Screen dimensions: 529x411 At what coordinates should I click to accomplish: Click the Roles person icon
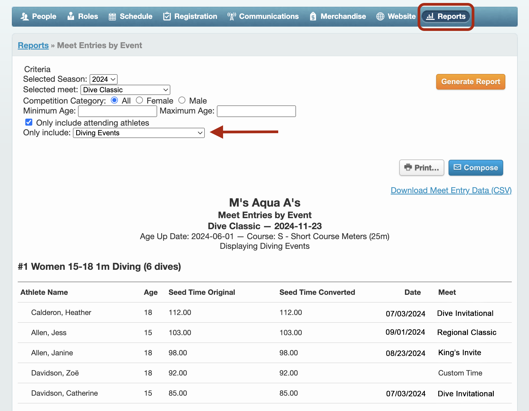point(71,16)
